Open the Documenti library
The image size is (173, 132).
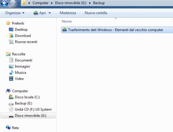[x=24, y=60]
